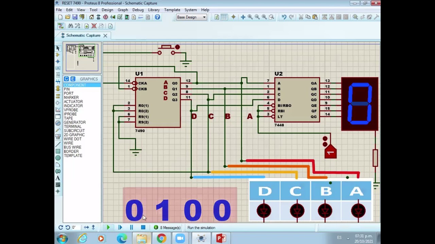This screenshot has width=435, height=244.
Task: Open the File menu
Action: 59,10
